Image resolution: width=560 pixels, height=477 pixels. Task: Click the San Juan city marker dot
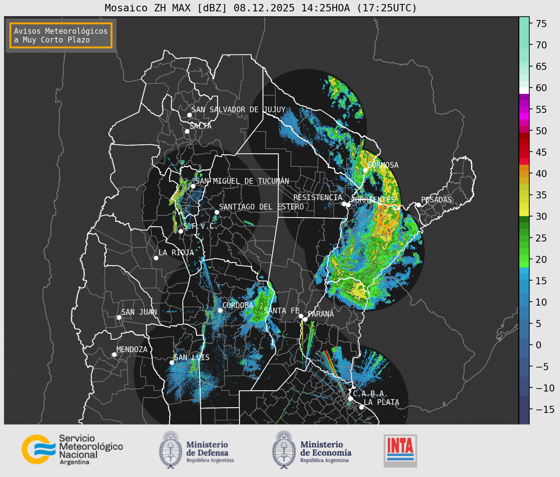click(x=119, y=317)
